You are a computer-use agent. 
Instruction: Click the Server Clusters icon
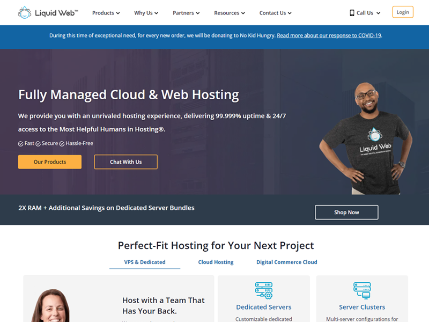[x=362, y=290]
